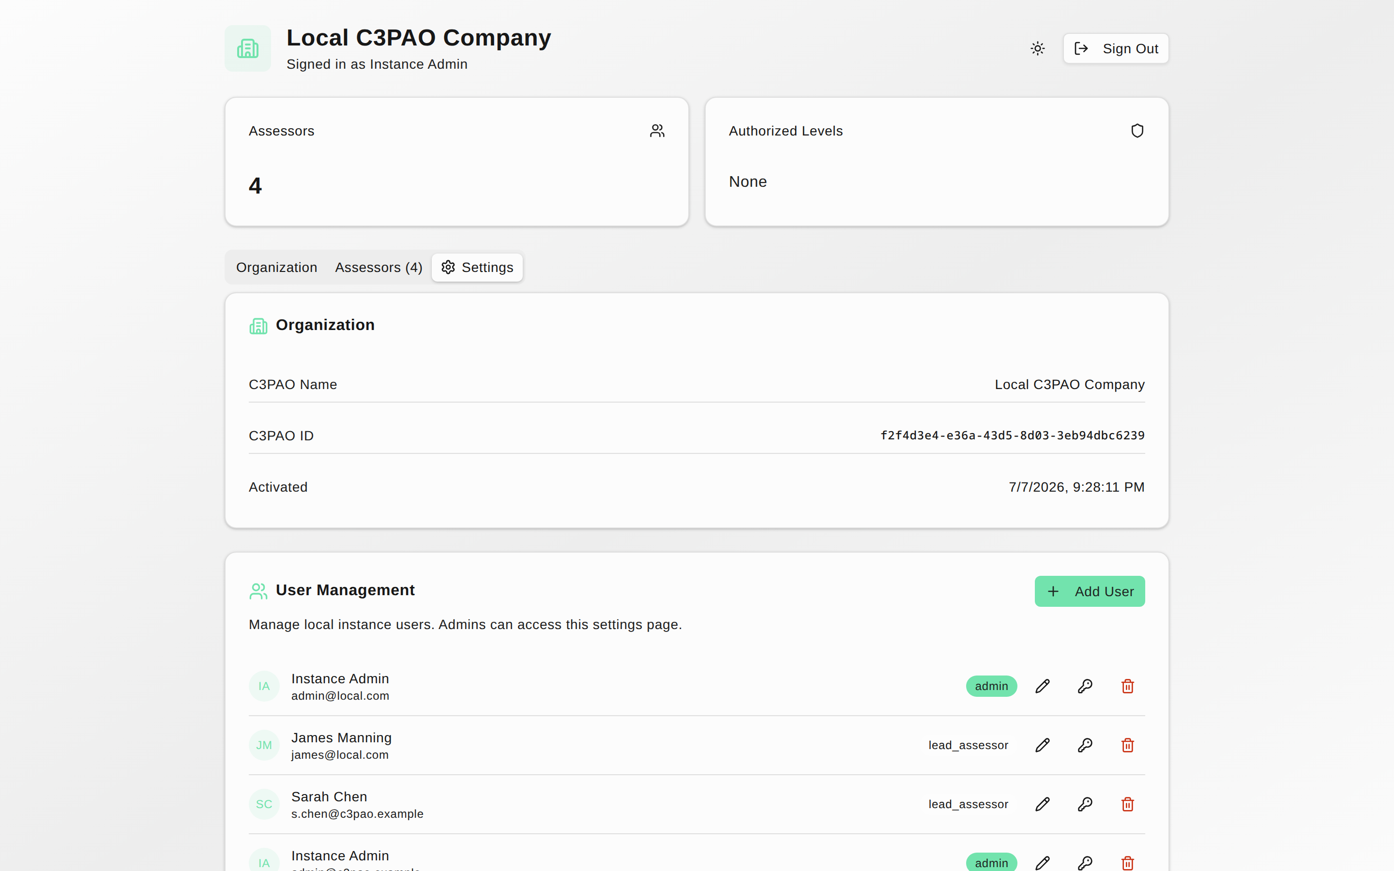Image resolution: width=1394 pixels, height=871 pixels.
Task: Edit Sarah Chen with the pencil icon
Action: (1042, 804)
